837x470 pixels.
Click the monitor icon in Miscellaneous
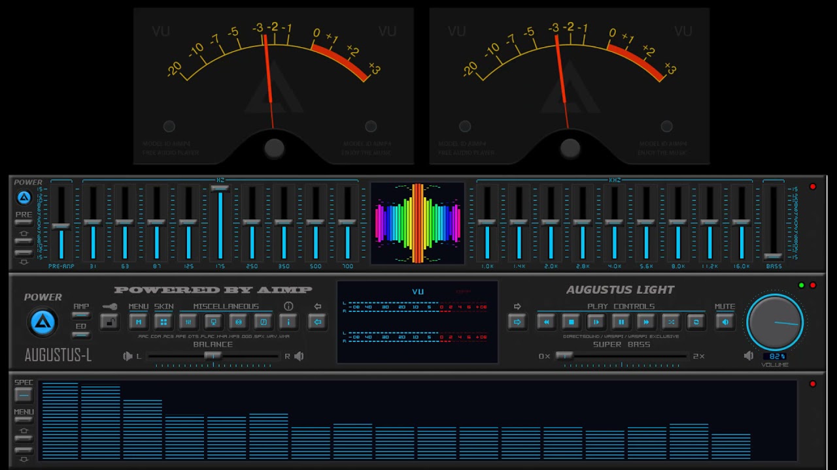tap(213, 322)
